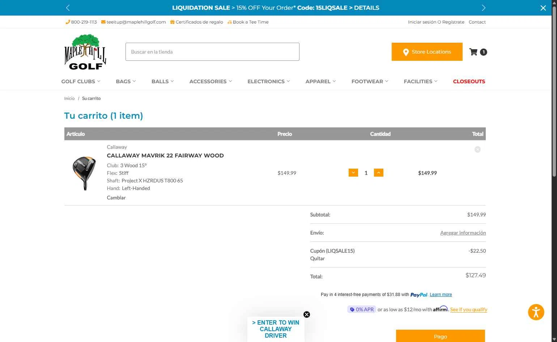Advance to next promo banner slide
The image size is (557, 342).
coord(484,8)
